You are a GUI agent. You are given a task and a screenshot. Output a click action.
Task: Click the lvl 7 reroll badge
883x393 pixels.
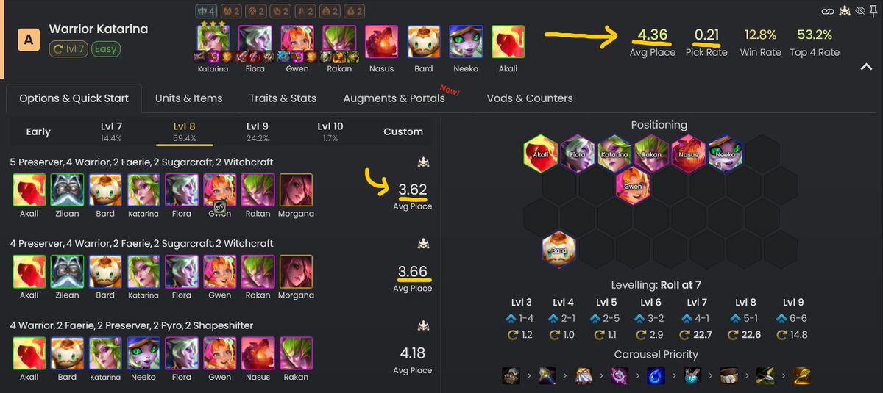click(x=68, y=49)
